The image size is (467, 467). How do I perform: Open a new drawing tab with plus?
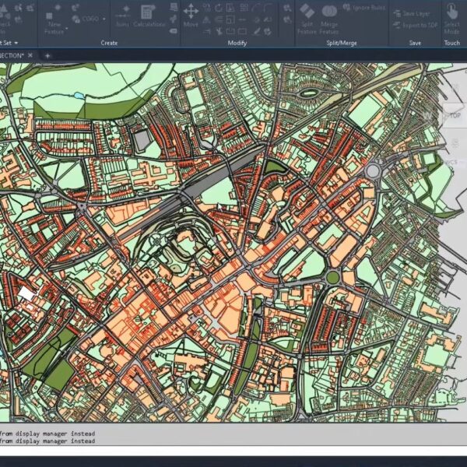click(47, 56)
